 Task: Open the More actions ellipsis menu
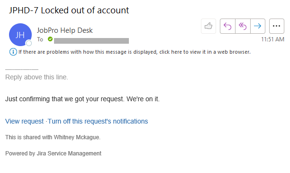point(277,26)
